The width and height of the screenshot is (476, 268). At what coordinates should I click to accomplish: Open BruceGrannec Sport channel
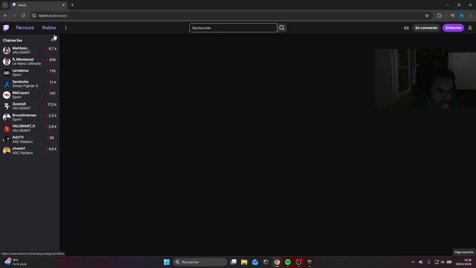click(30, 117)
